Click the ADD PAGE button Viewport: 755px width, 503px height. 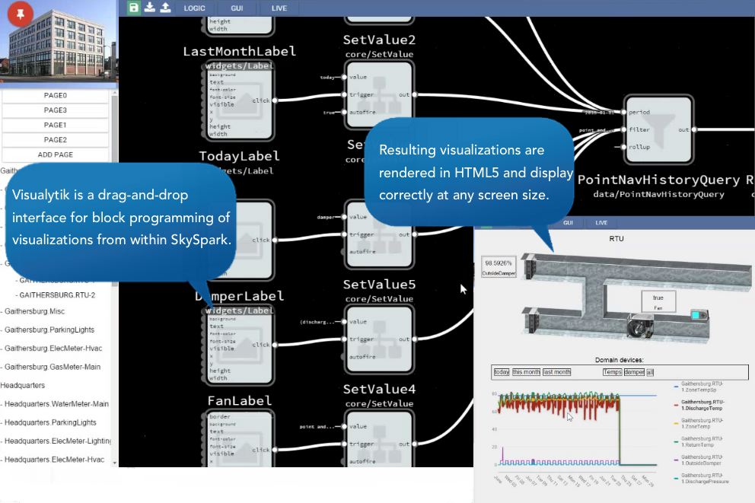[x=56, y=155]
